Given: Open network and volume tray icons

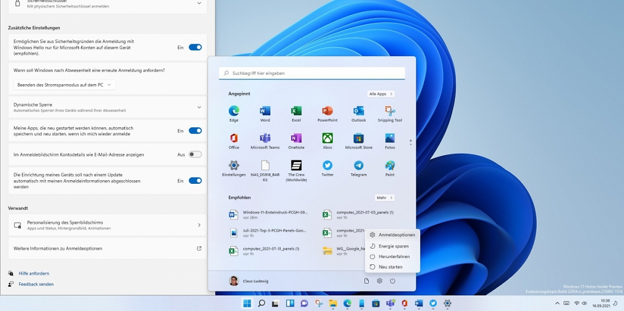Looking at the screenshot, I should 580,304.
